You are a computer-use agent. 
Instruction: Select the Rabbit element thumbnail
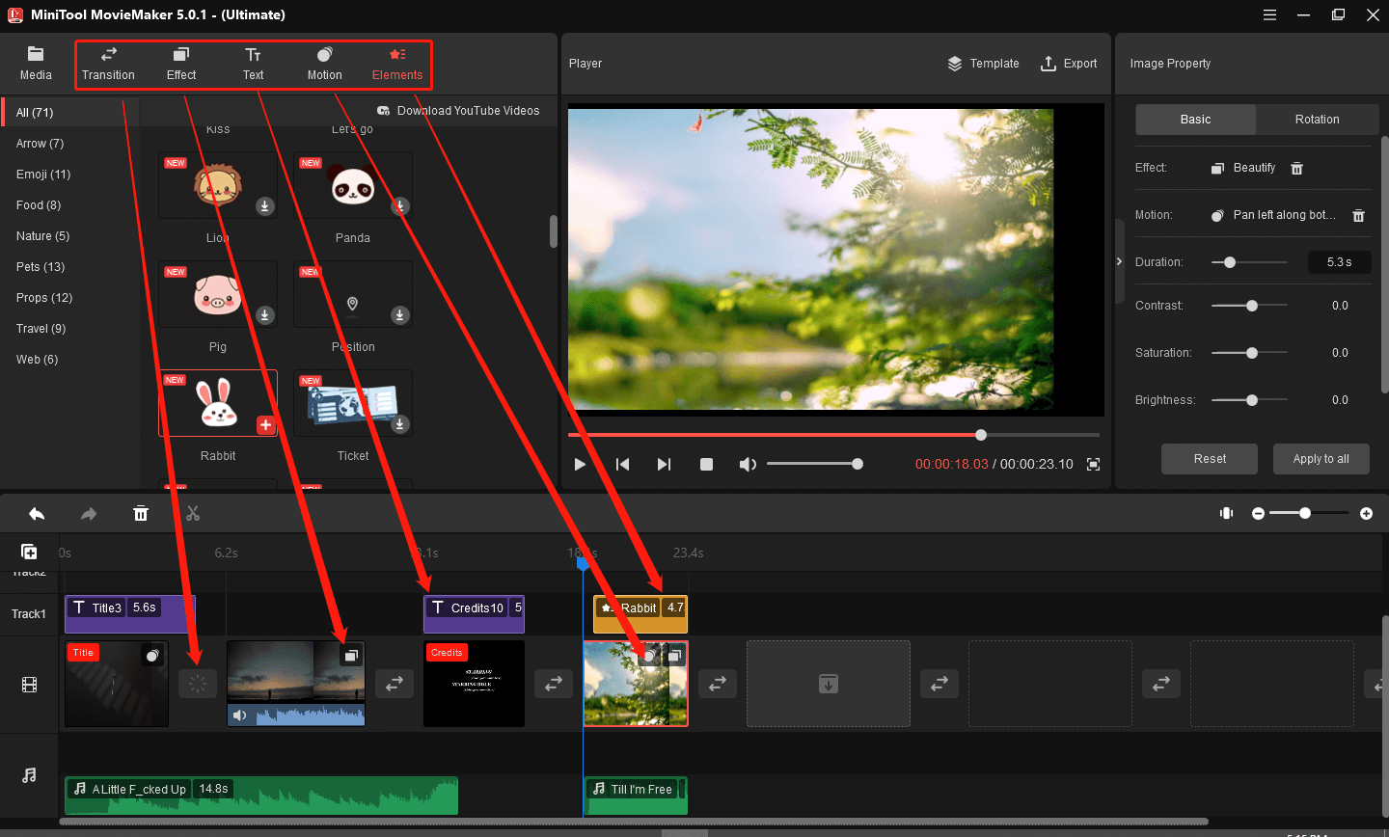point(217,402)
